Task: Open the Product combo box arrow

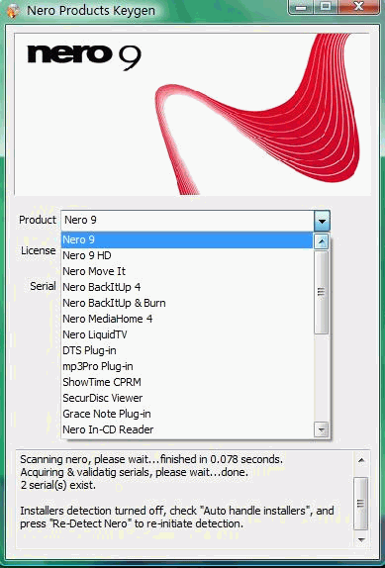Action: pyautogui.click(x=322, y=221)
